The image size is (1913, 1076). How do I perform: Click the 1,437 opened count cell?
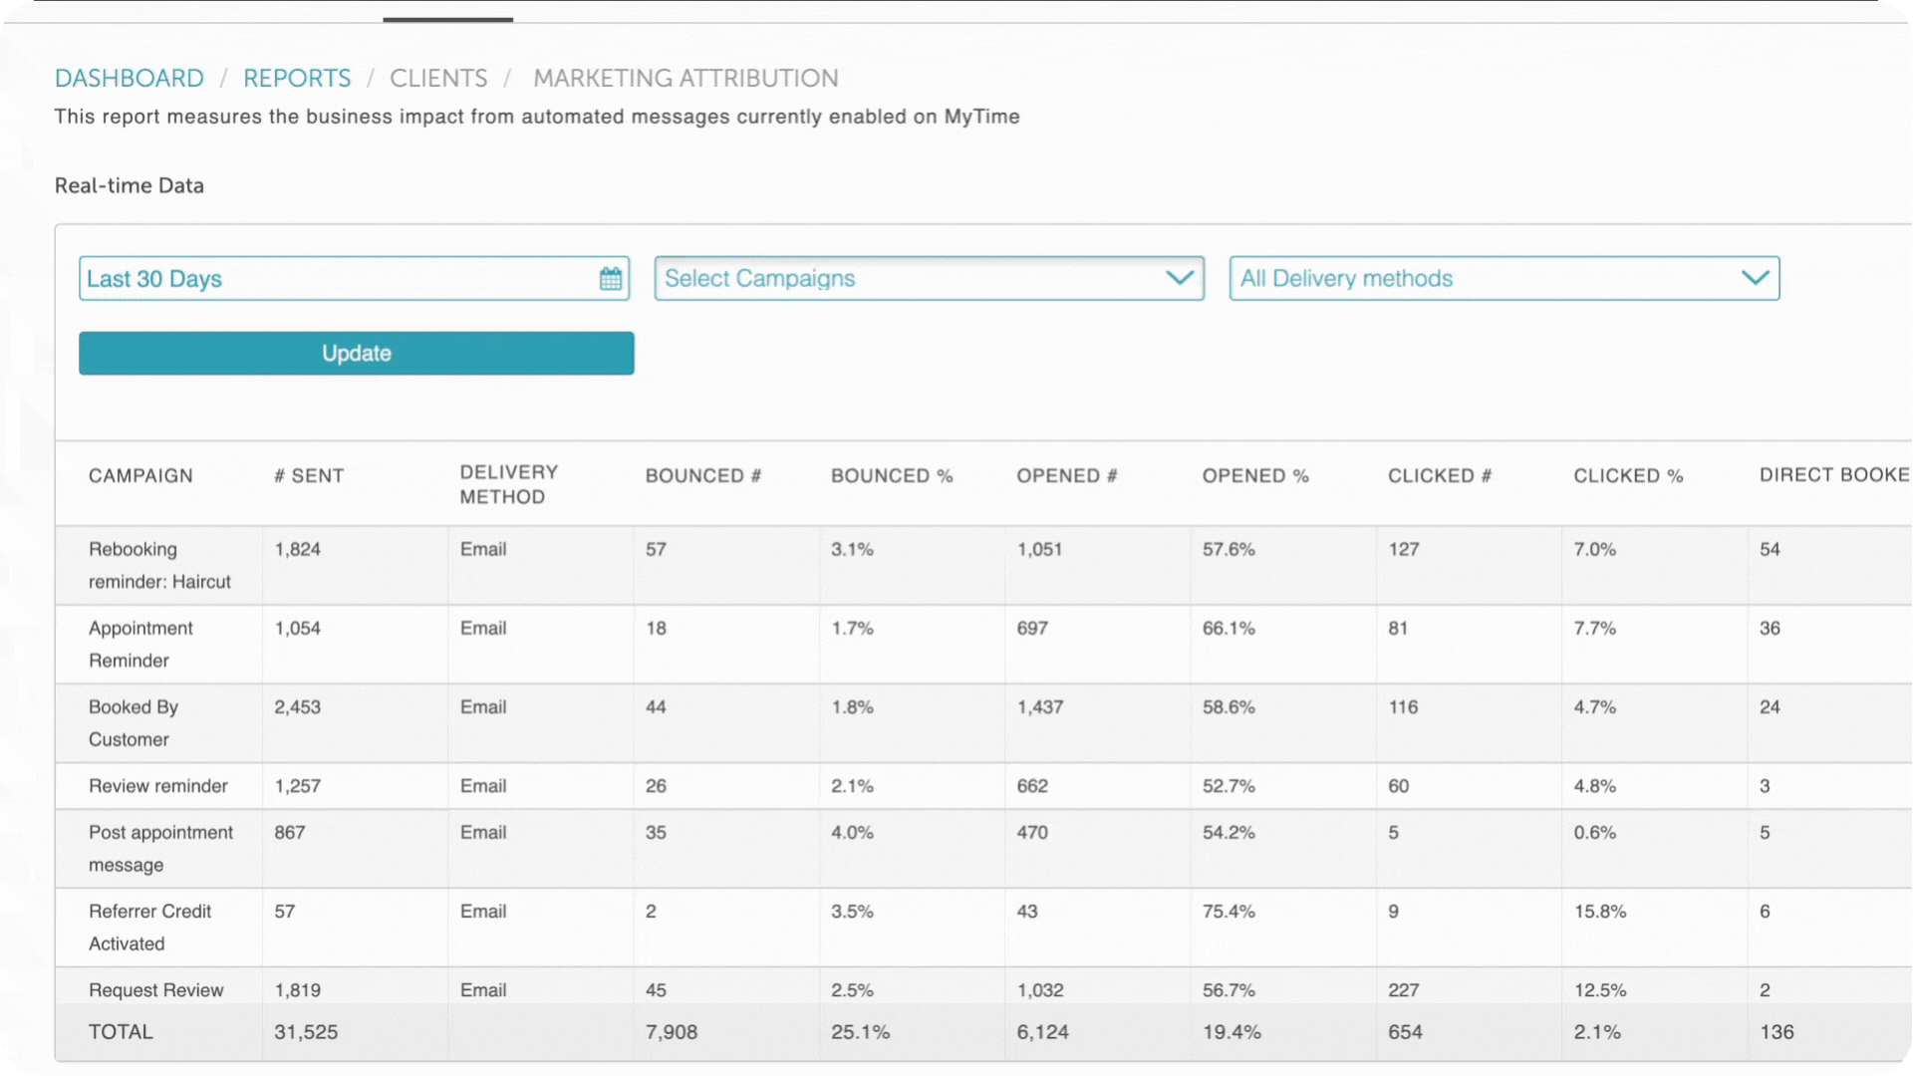coord(1040,707)
